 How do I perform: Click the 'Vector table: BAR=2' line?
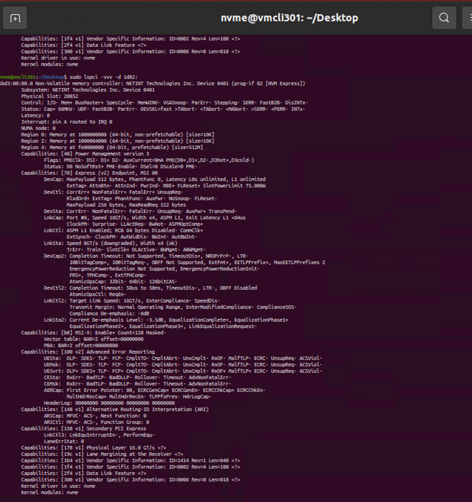[94, 340]
